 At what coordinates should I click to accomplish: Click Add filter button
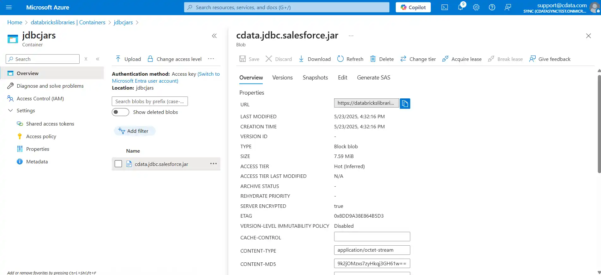click(x=135, y=131)
